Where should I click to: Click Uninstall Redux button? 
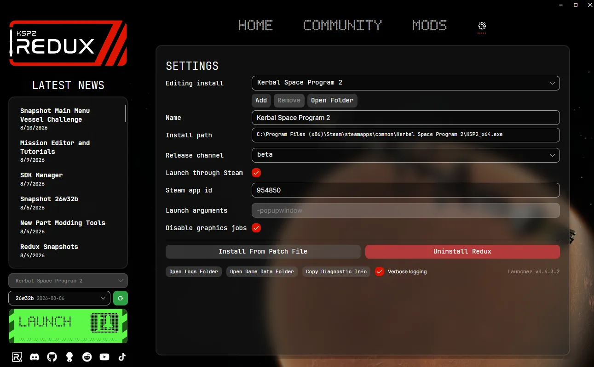pyautogui.click(x=462, y=252)
